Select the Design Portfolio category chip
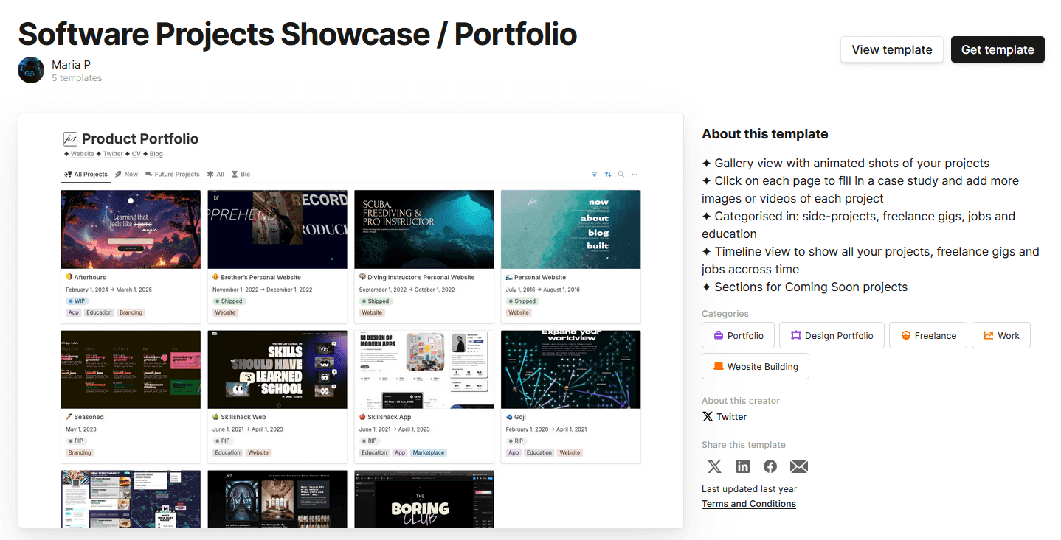Screen dimensions: 1061x540 pos(831,335)
